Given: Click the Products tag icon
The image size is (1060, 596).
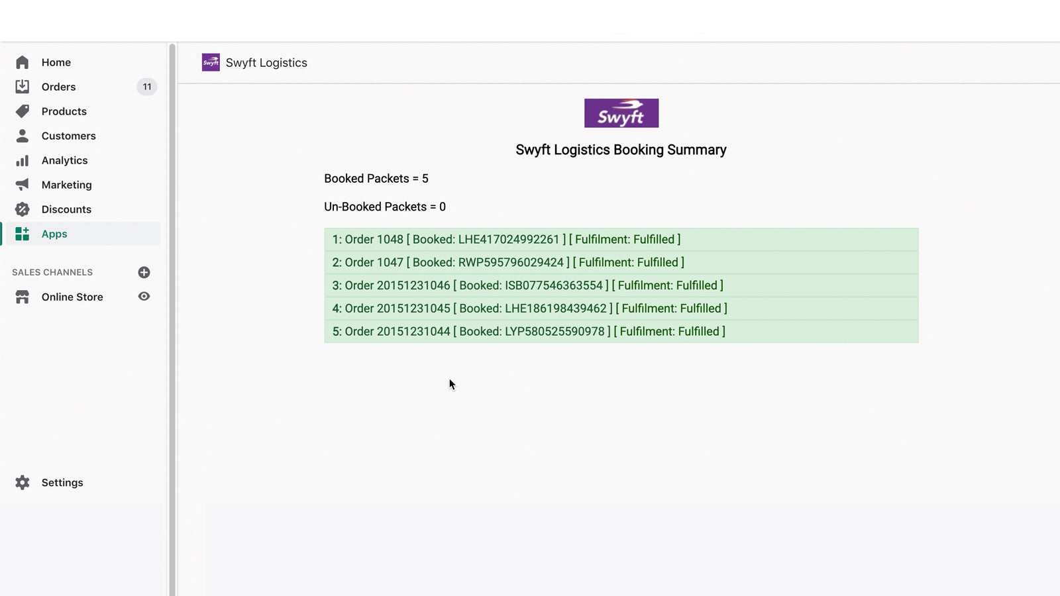Looking at the screenshot, I should (22, 111).
